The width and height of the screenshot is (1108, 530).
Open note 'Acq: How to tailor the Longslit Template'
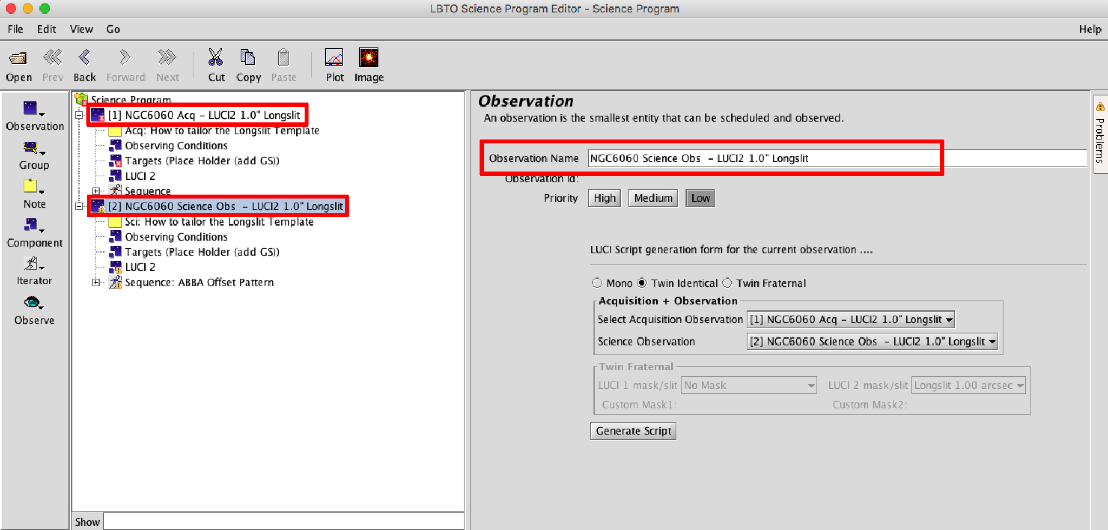tap(222, 130)
